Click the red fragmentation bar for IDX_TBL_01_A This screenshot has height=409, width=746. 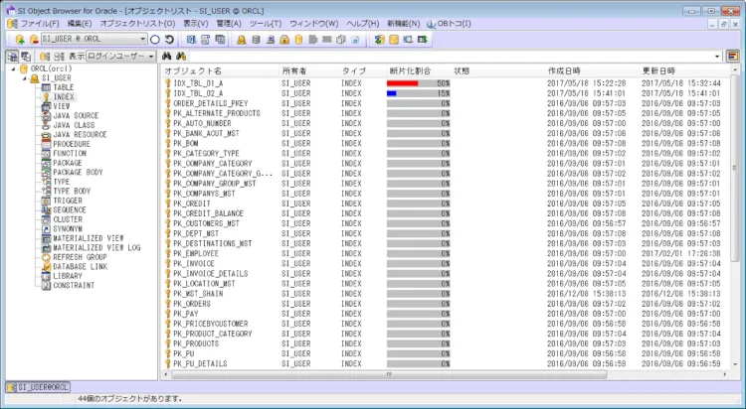coord(402,84)
